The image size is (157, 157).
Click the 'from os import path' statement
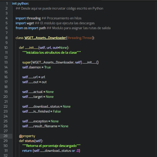[x=30, y=28]
